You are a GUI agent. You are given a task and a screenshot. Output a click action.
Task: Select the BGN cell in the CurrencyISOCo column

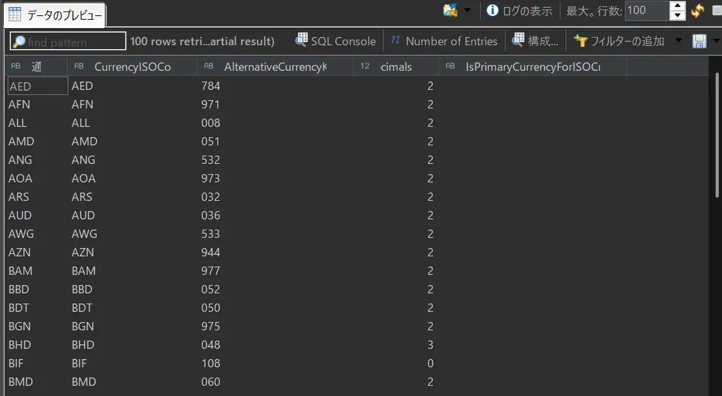[x=83, y=326]
